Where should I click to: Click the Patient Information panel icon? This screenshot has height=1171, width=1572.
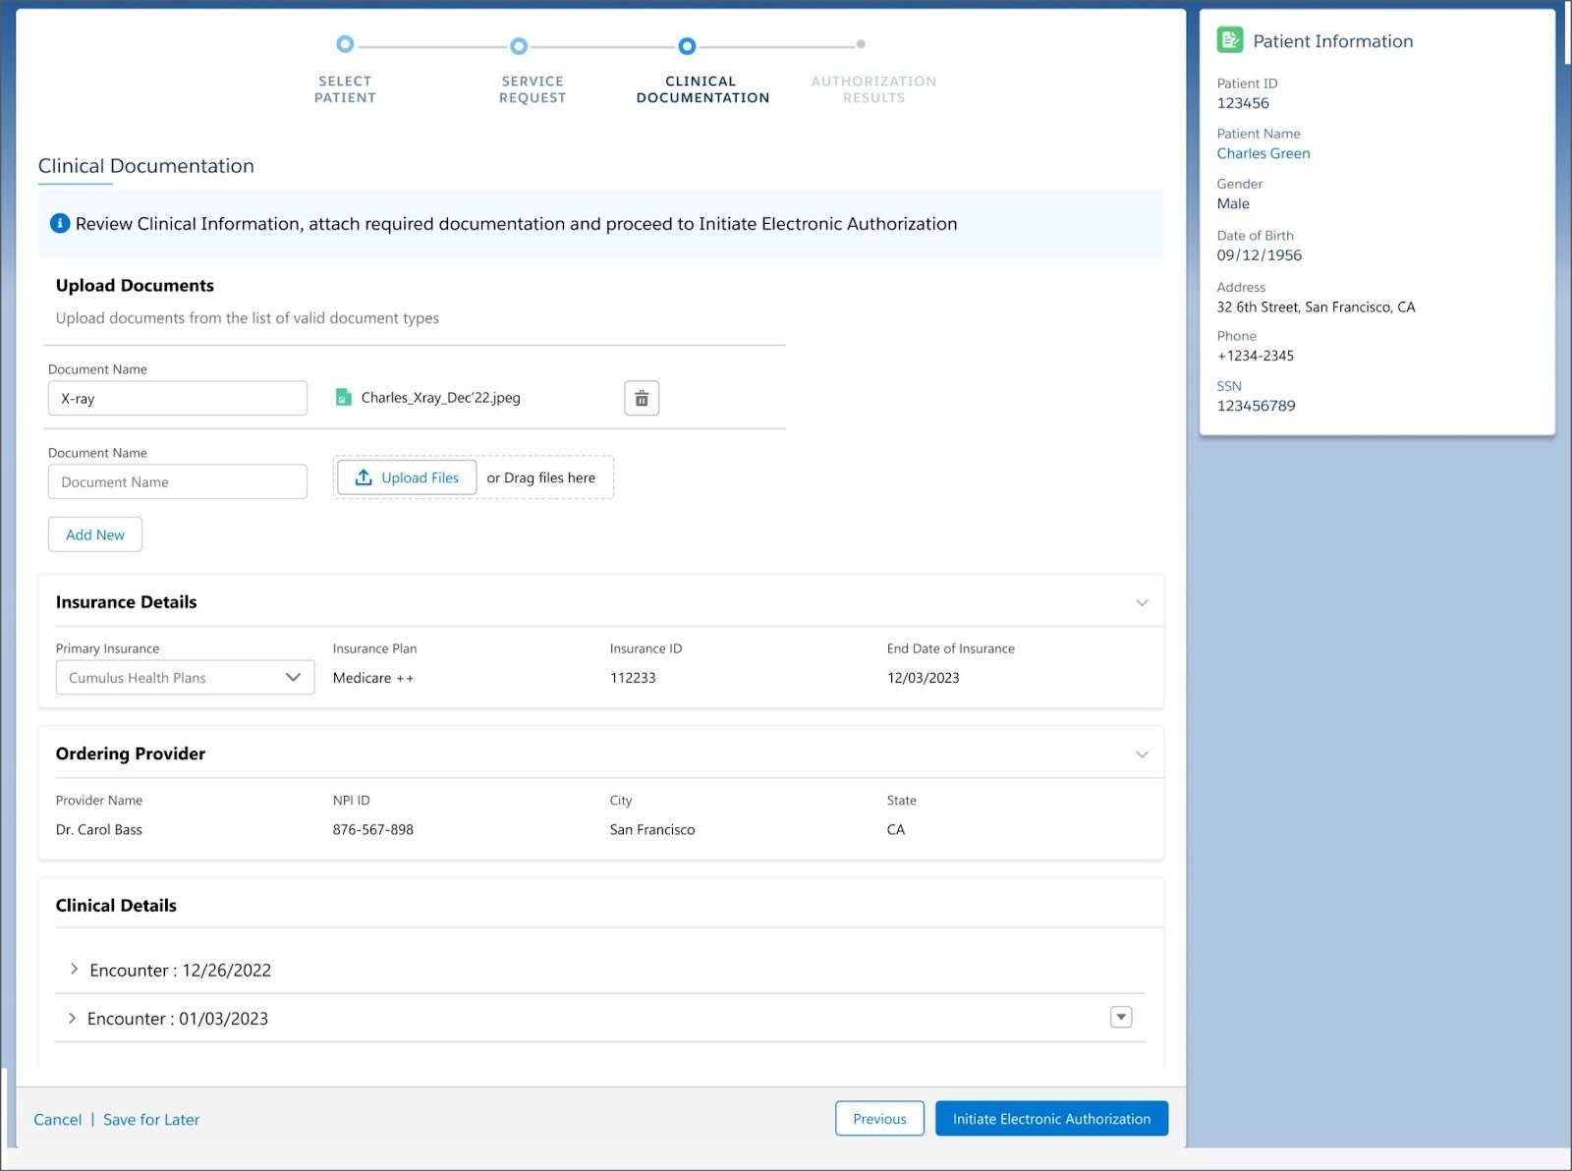tap(1230, 40)
